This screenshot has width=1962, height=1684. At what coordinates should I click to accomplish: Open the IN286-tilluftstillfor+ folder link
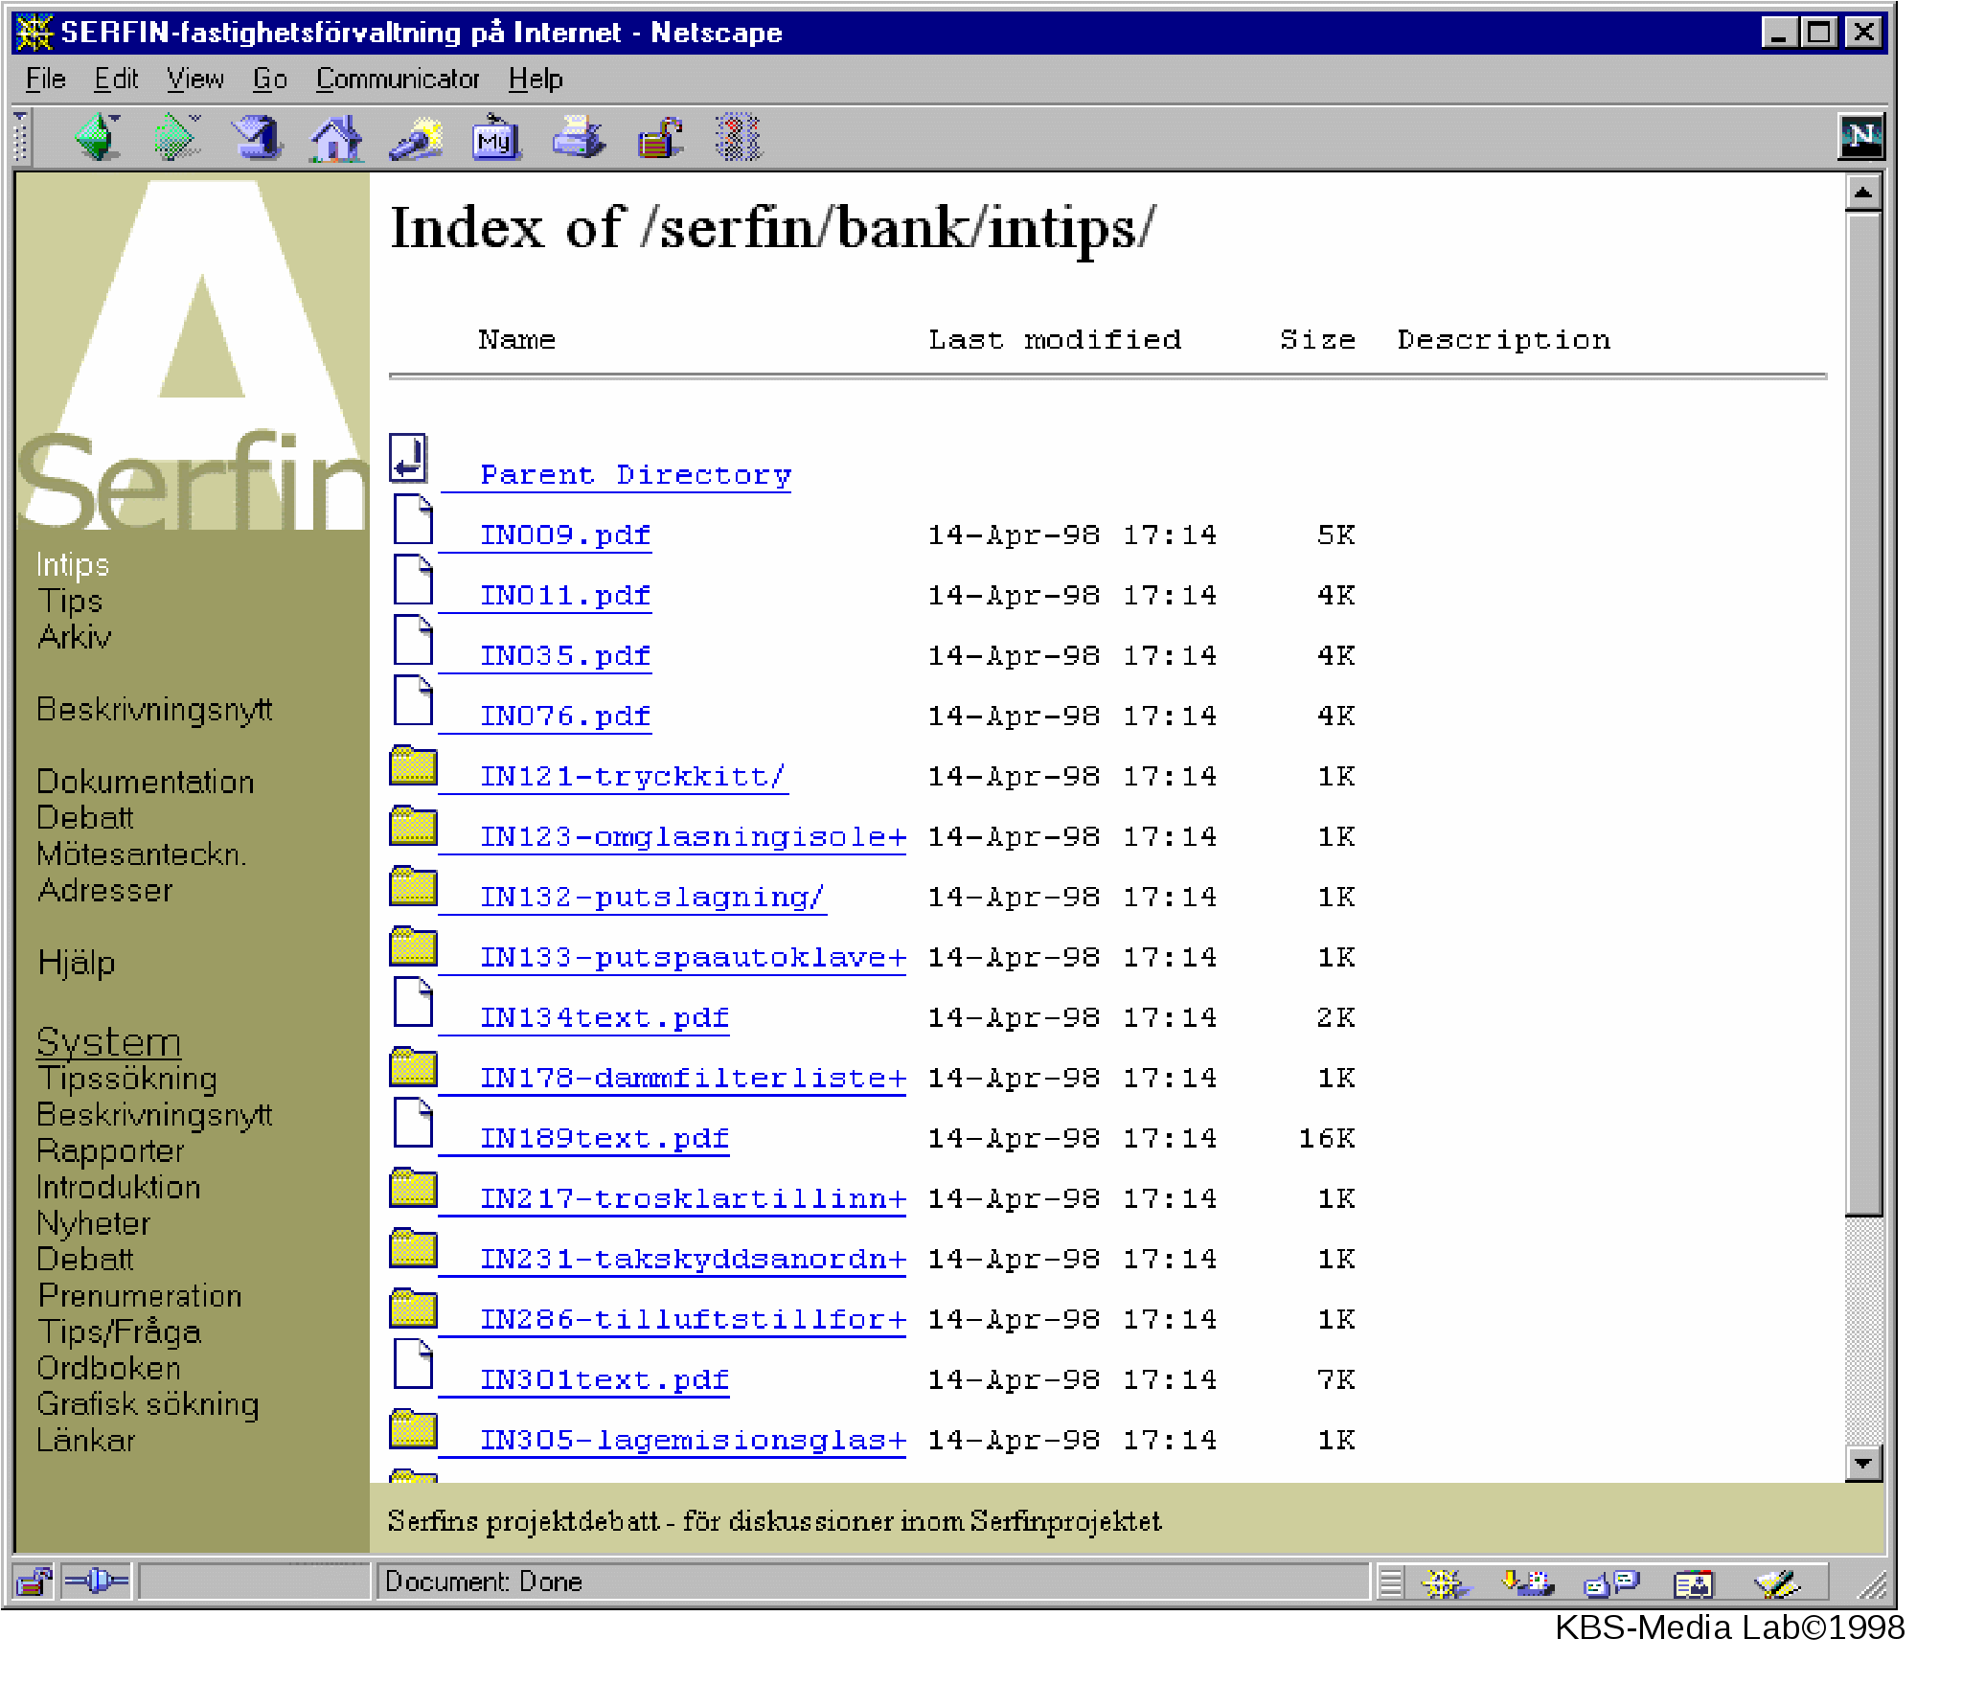(x=693, y=1320)
